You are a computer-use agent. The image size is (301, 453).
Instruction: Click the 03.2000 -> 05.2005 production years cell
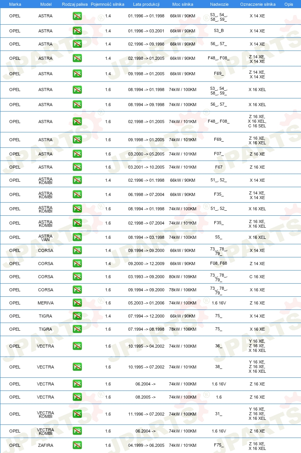[146, 154]
